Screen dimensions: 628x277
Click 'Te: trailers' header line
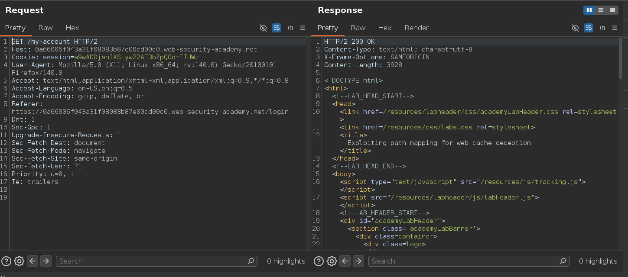click(x=35, y=182)
